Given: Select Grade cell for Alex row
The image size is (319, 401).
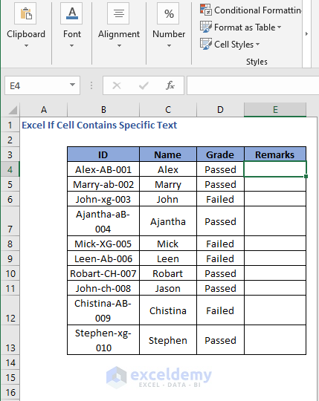Looking at the screenshot, I should pos(220,169).
